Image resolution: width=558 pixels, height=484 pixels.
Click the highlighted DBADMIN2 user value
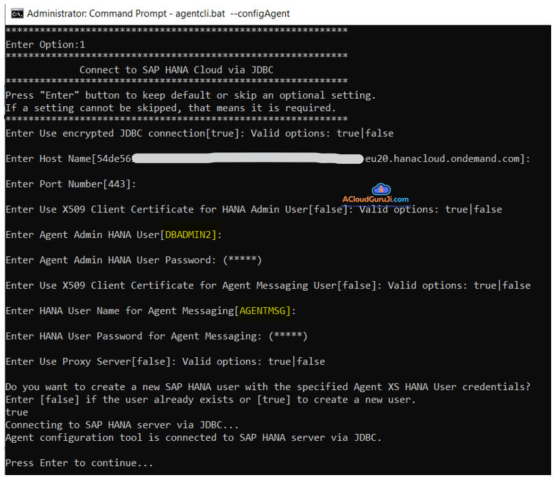click(x=189, y=234)
